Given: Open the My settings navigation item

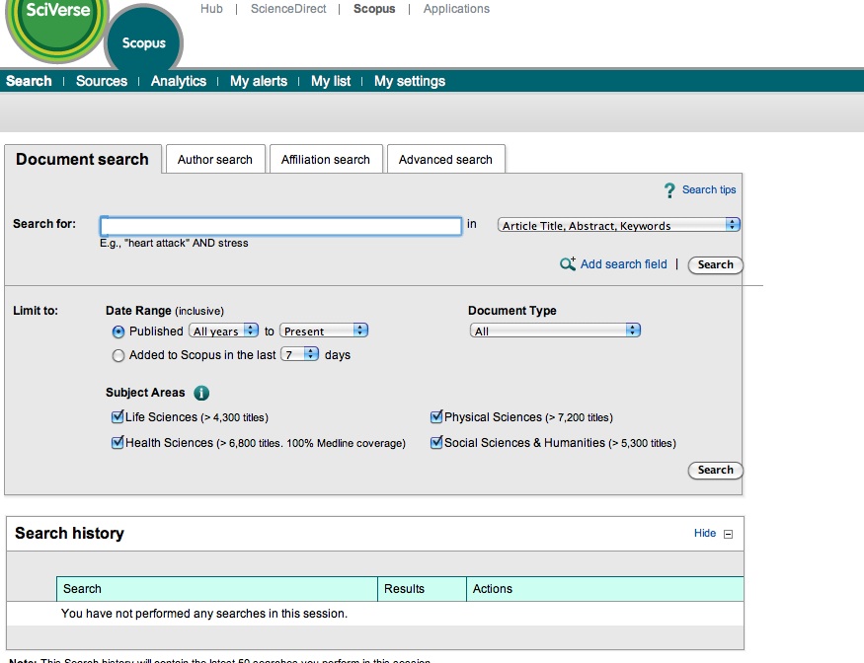Looking at the screenshot, I should [410, 81].
